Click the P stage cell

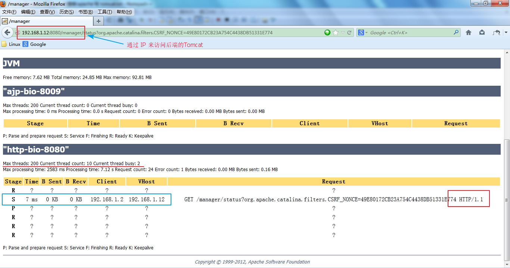[13, 208]
